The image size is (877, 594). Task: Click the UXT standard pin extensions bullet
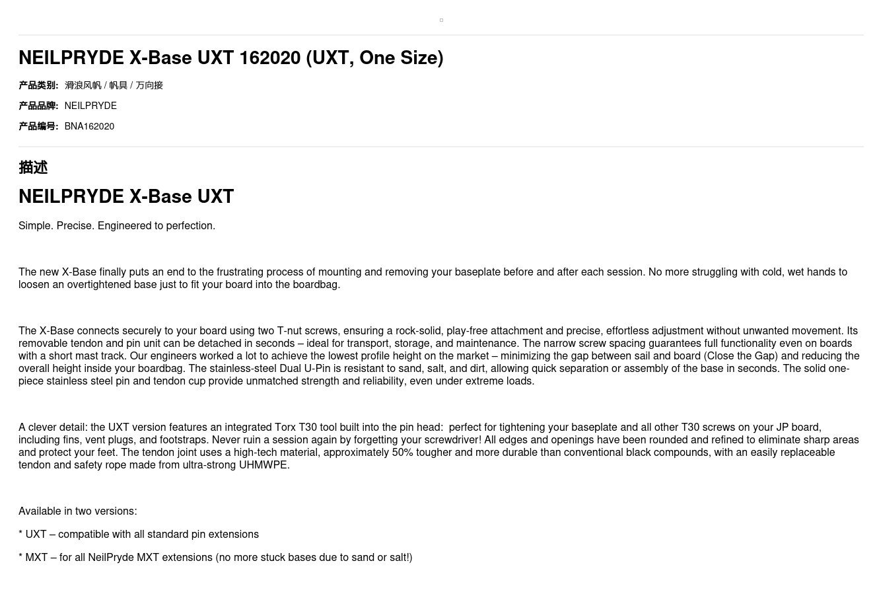(139, 535)
